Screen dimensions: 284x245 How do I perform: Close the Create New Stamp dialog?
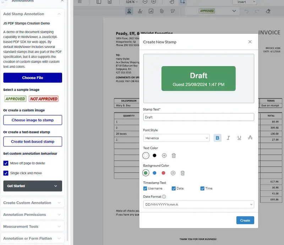250,42
